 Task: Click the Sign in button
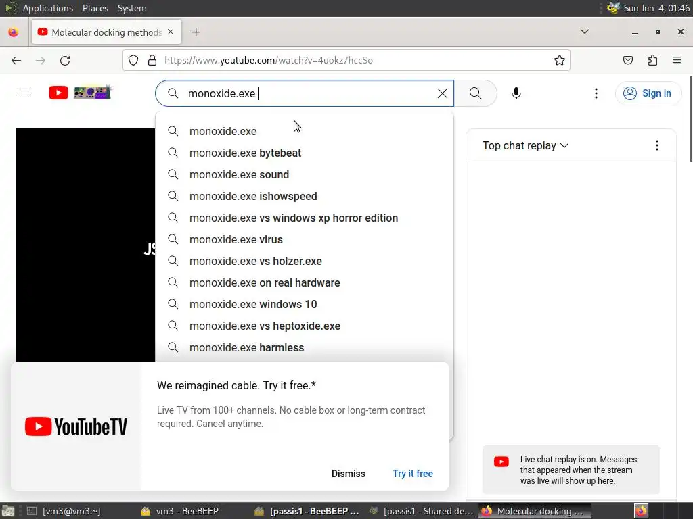pyautogui.click(x=648, y=93)
